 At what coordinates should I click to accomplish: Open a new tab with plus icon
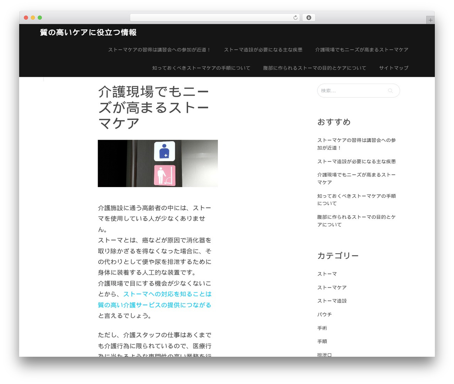(430, 20)
